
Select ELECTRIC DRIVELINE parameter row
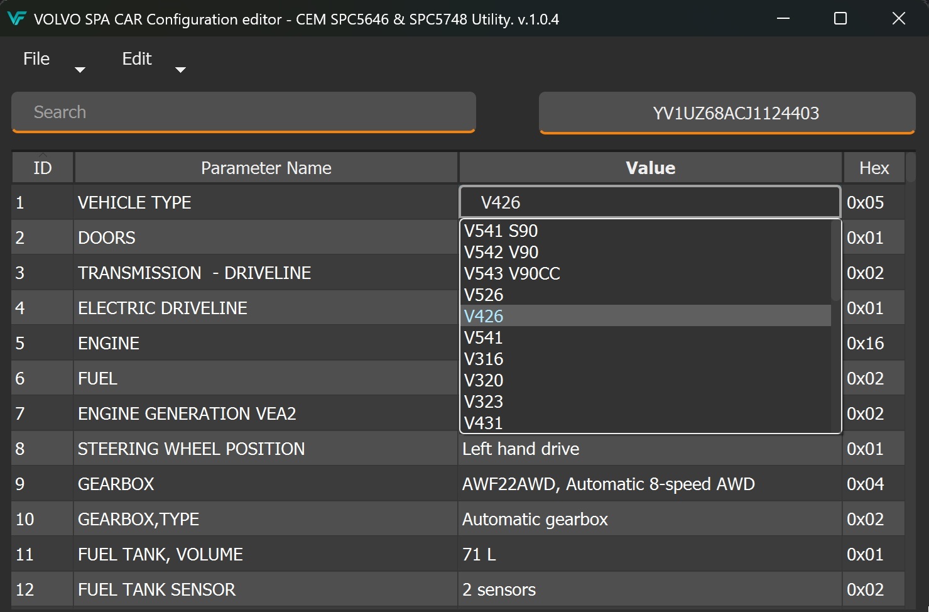[266, 308]
